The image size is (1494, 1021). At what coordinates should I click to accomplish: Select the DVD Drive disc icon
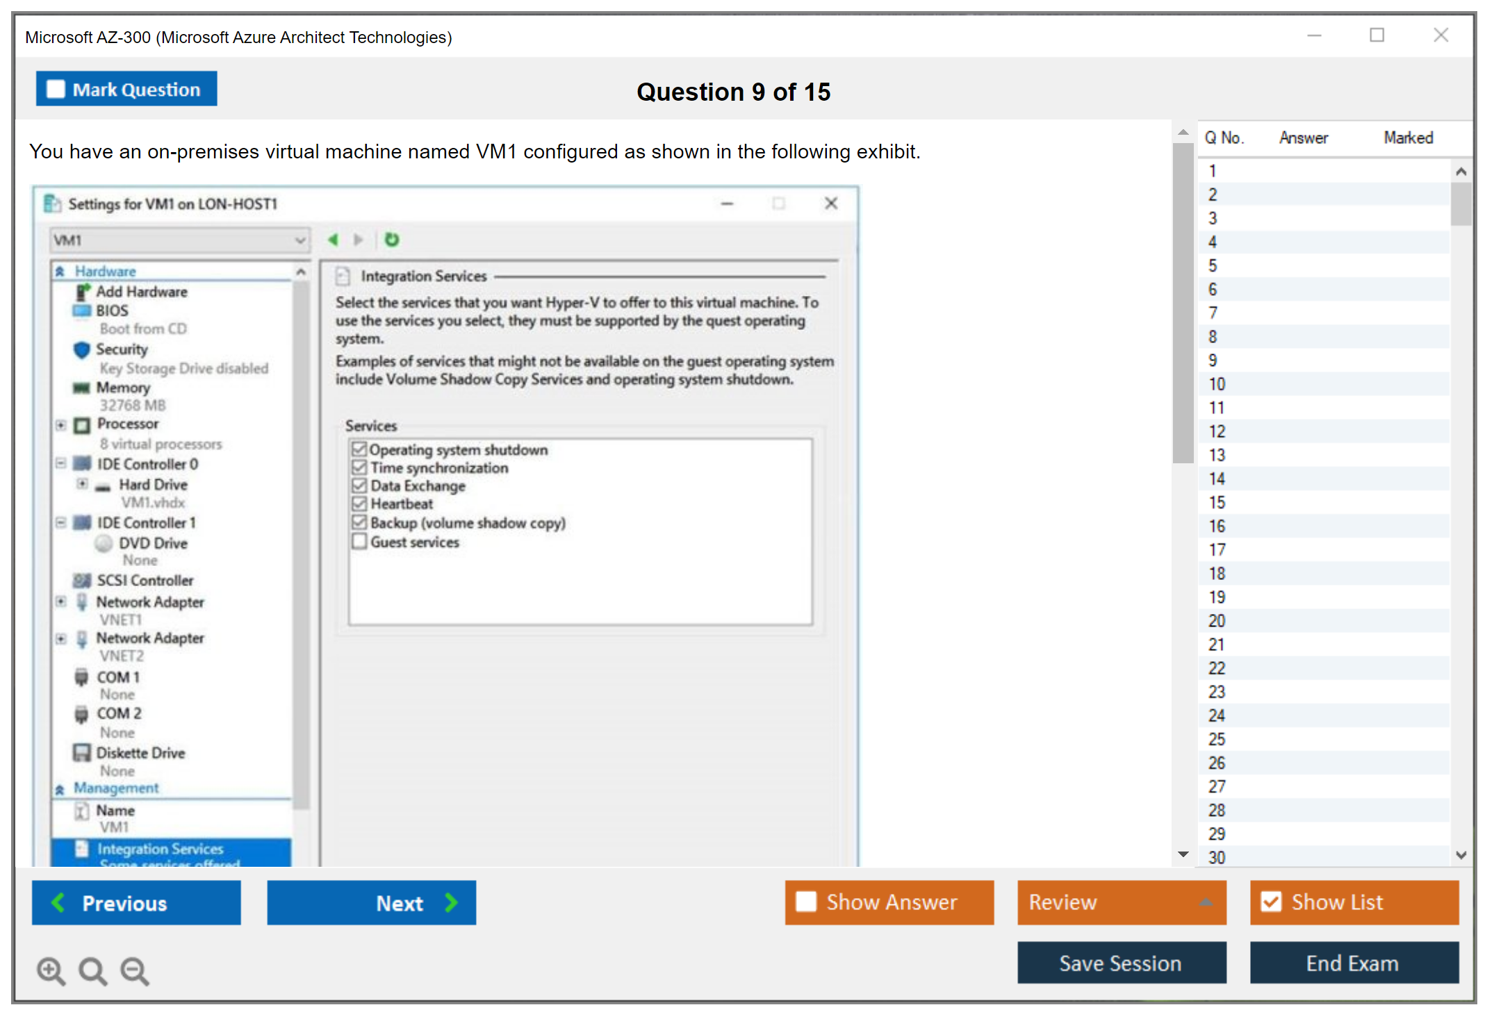coord(104,543)
